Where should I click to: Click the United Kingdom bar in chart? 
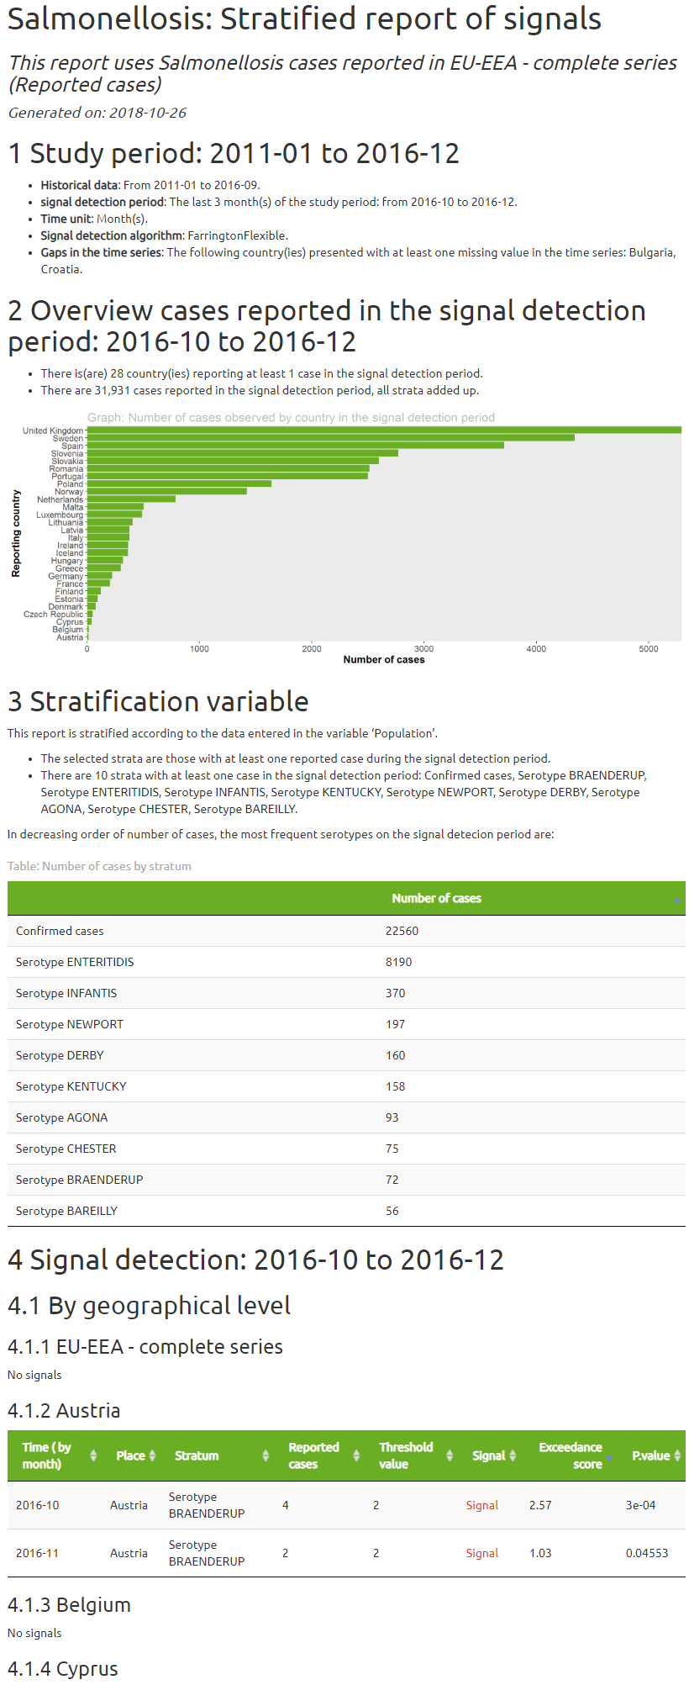point(383,430)
